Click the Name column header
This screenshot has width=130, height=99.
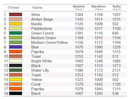pos(37,7)
